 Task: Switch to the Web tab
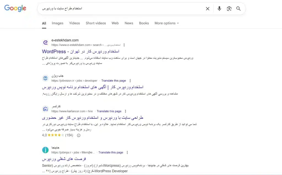click(x=115, y=23)
